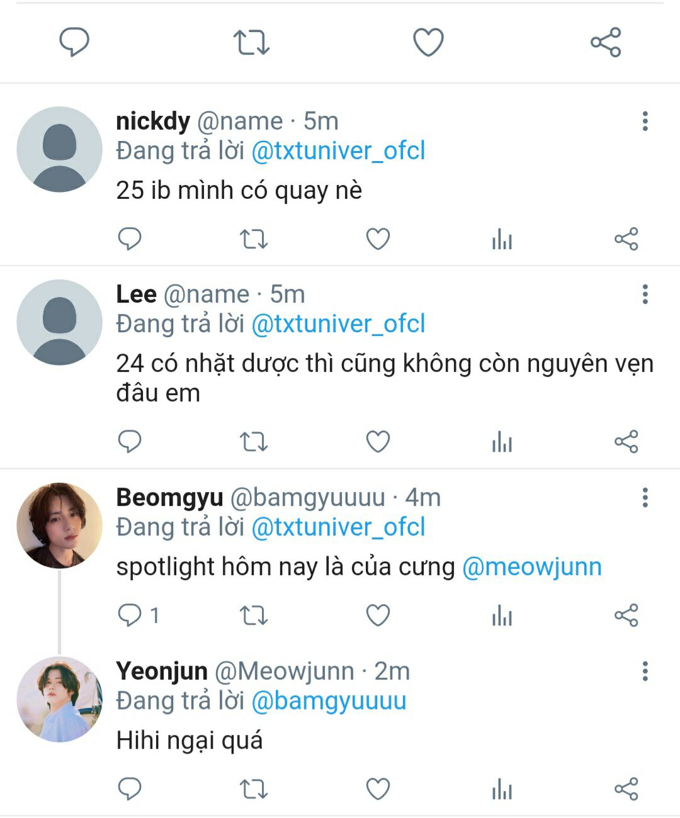Open Yeonjun's profile avatar
This screenshot has width=680, height=818.
[x=59, y=699]
